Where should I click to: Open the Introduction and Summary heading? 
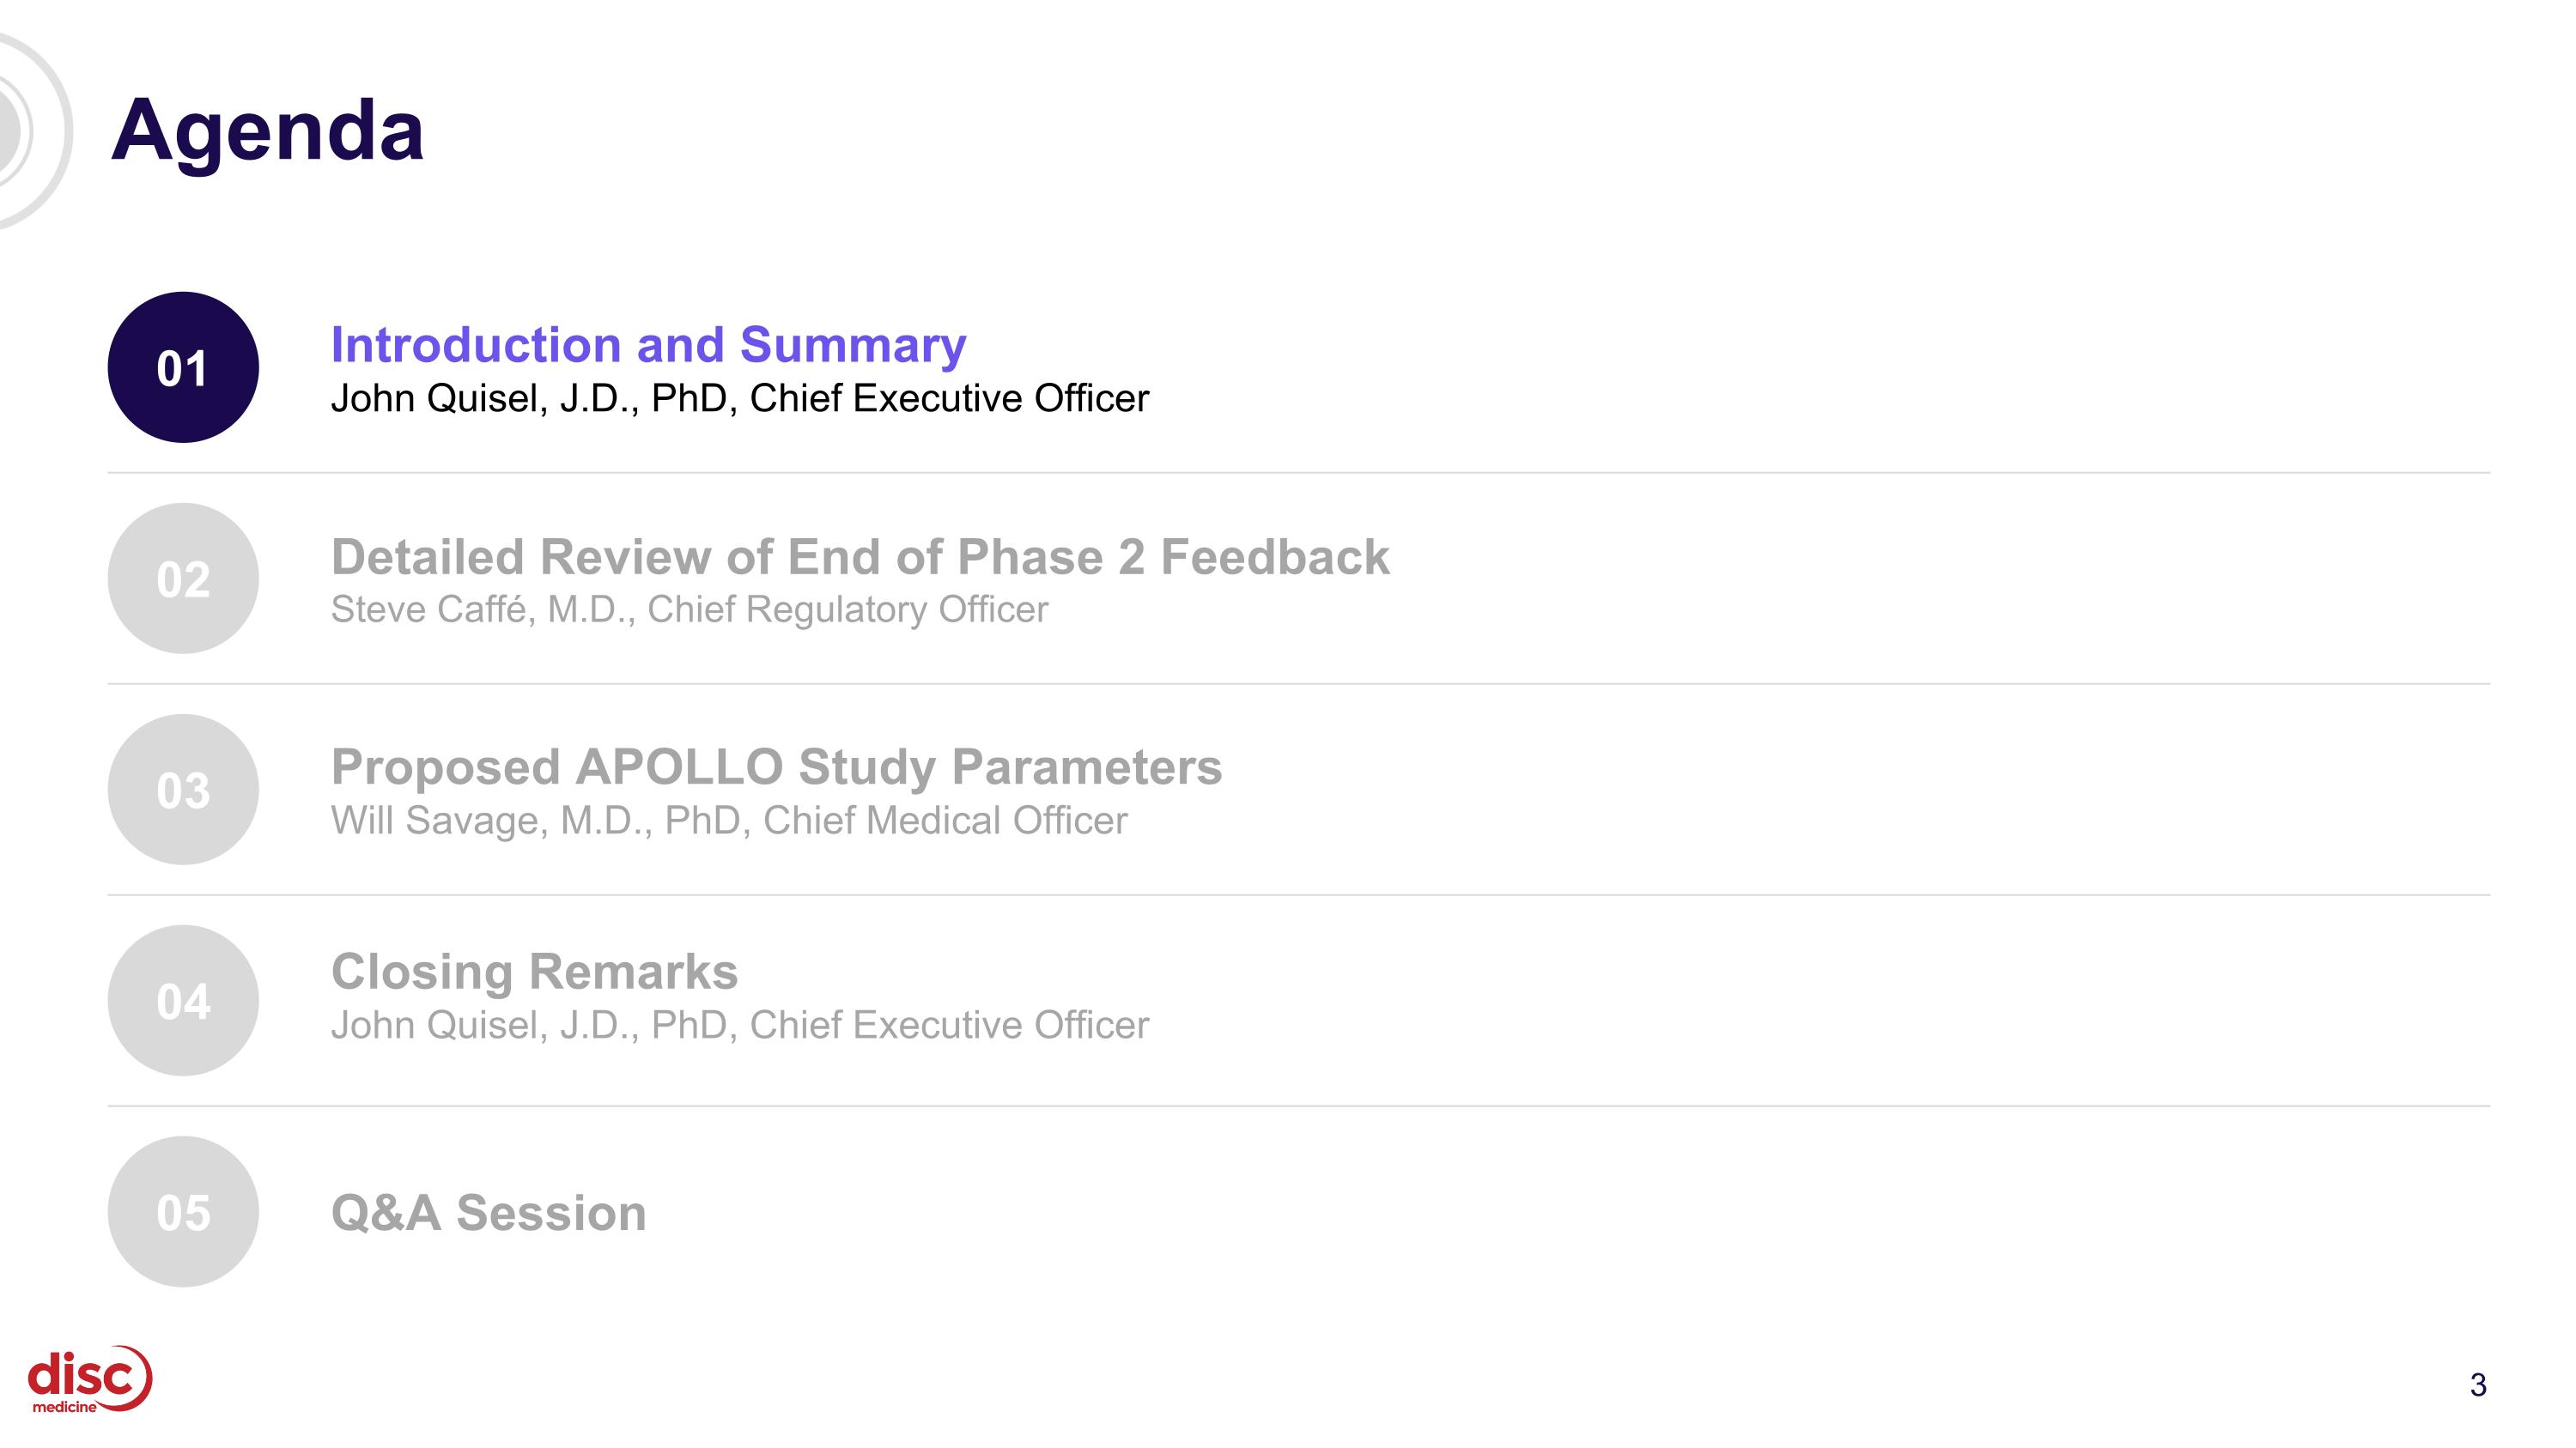click(649, 345)
